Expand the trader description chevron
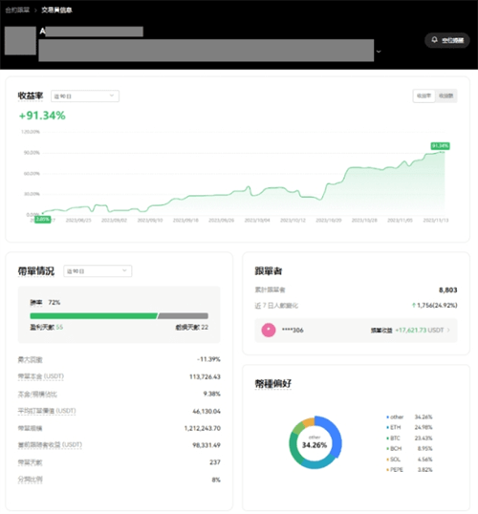This screenshot has width=478, height=514. [x=379, y=52]
